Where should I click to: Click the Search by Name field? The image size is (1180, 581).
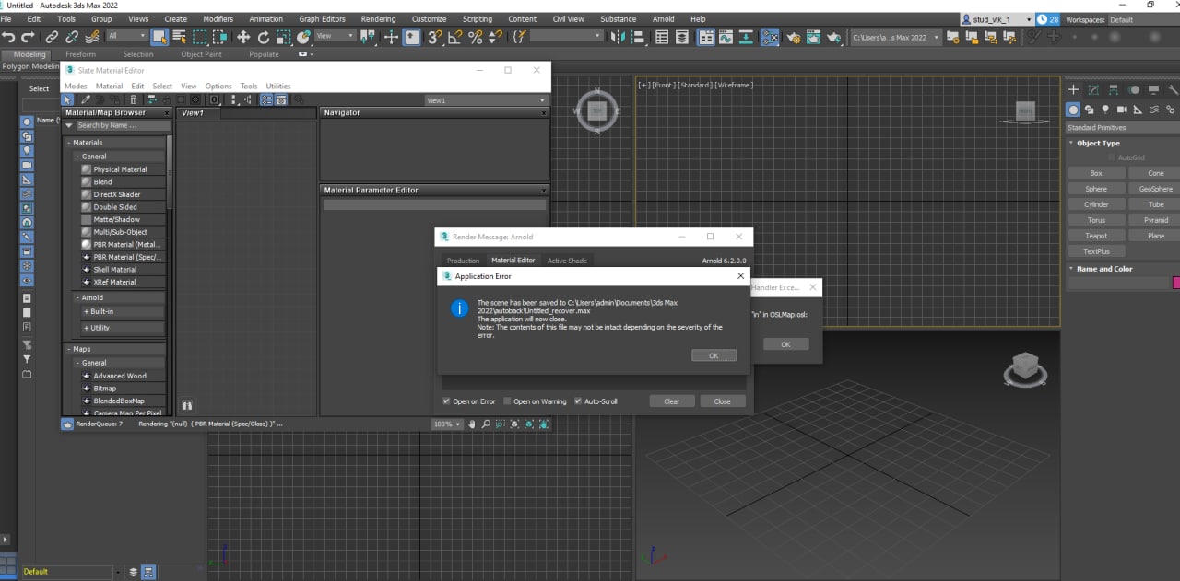pos(123,125)
